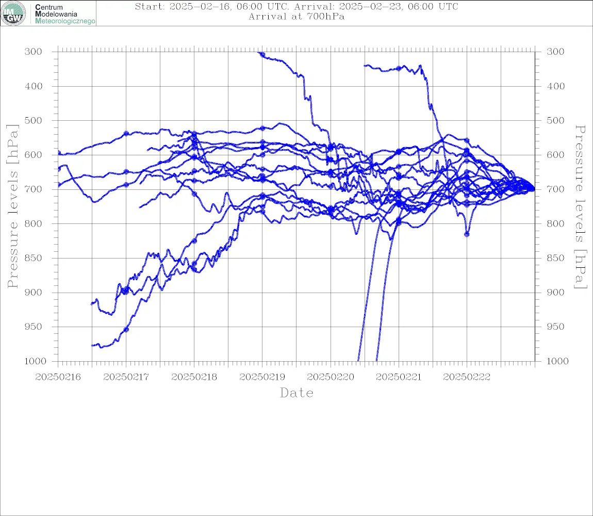Click the trajectory marker at 350 hPa on 20250221
This screenshot has height=516, width=593.
[399, 69]
